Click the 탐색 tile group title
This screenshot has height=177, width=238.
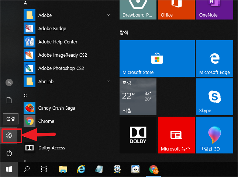click(x=124, y=32)
